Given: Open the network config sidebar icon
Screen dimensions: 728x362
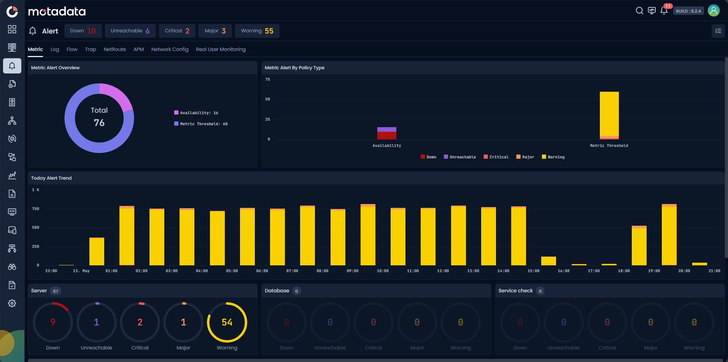Looking at the screenshot, I should (12, 157).
